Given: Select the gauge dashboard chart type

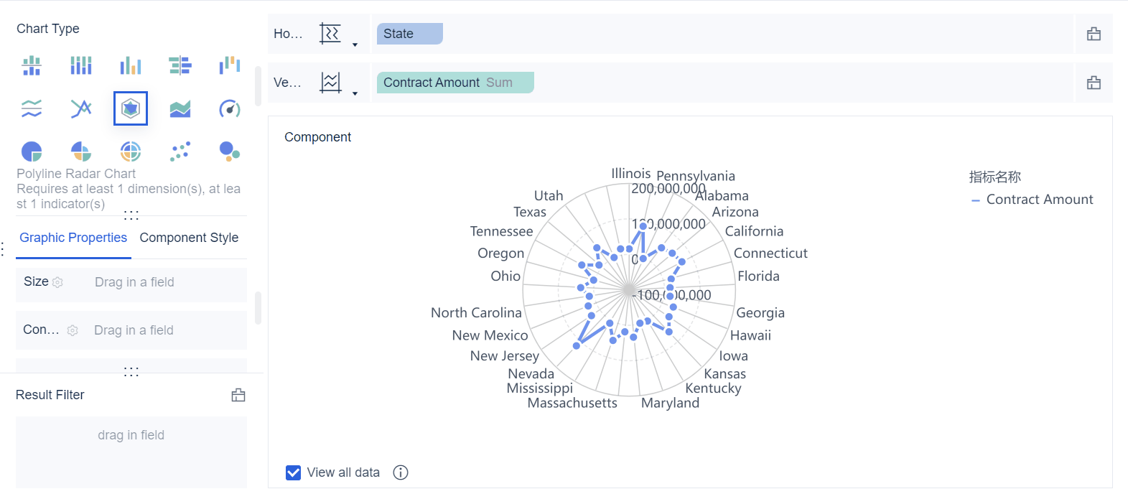Looking at the screenshot, I should coord(229,108).
